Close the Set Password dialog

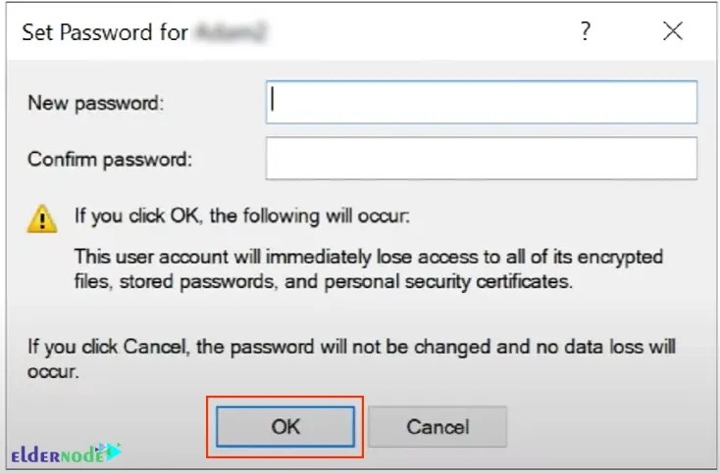[673, 31]
